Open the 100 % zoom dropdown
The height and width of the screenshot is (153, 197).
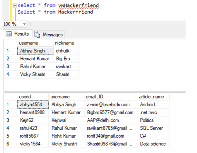(x=24, y=24)
